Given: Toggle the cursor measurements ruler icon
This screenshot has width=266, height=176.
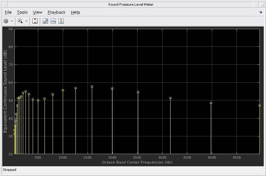Looking at the screenshot, I should (x=45, y=21).
